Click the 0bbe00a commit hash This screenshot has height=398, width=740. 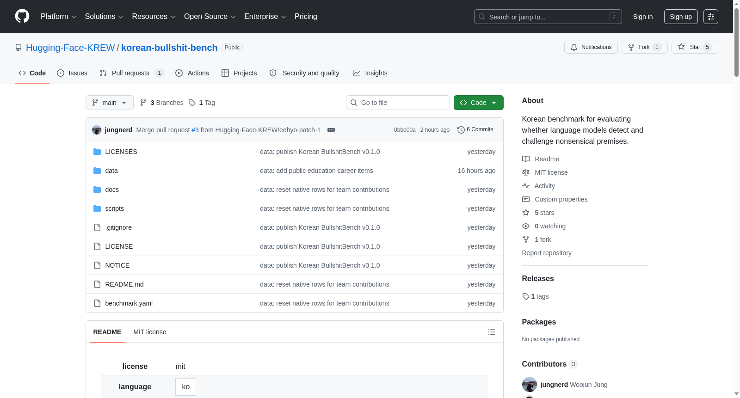[405, 130]
